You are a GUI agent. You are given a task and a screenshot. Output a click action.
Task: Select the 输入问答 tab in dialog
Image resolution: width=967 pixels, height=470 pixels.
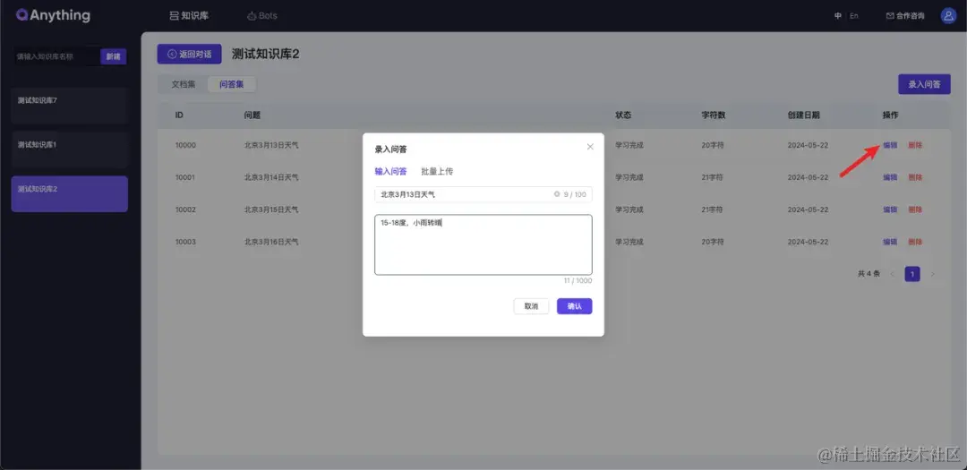[390, 172]
